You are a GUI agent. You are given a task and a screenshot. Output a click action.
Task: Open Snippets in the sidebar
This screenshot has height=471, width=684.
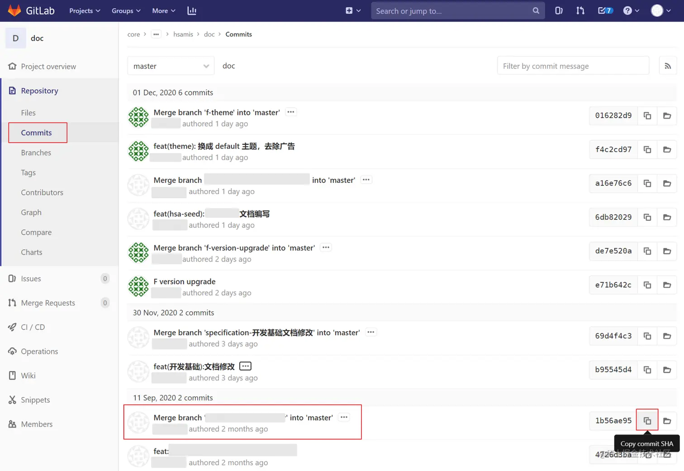pos(35,400)
